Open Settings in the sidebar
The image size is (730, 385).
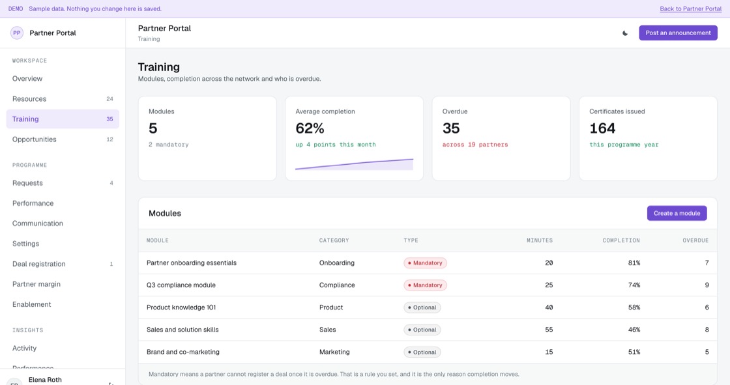(63, 244)
